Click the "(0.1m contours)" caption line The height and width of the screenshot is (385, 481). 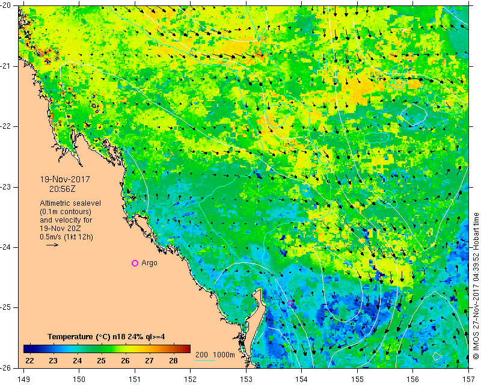click(66, 212)
